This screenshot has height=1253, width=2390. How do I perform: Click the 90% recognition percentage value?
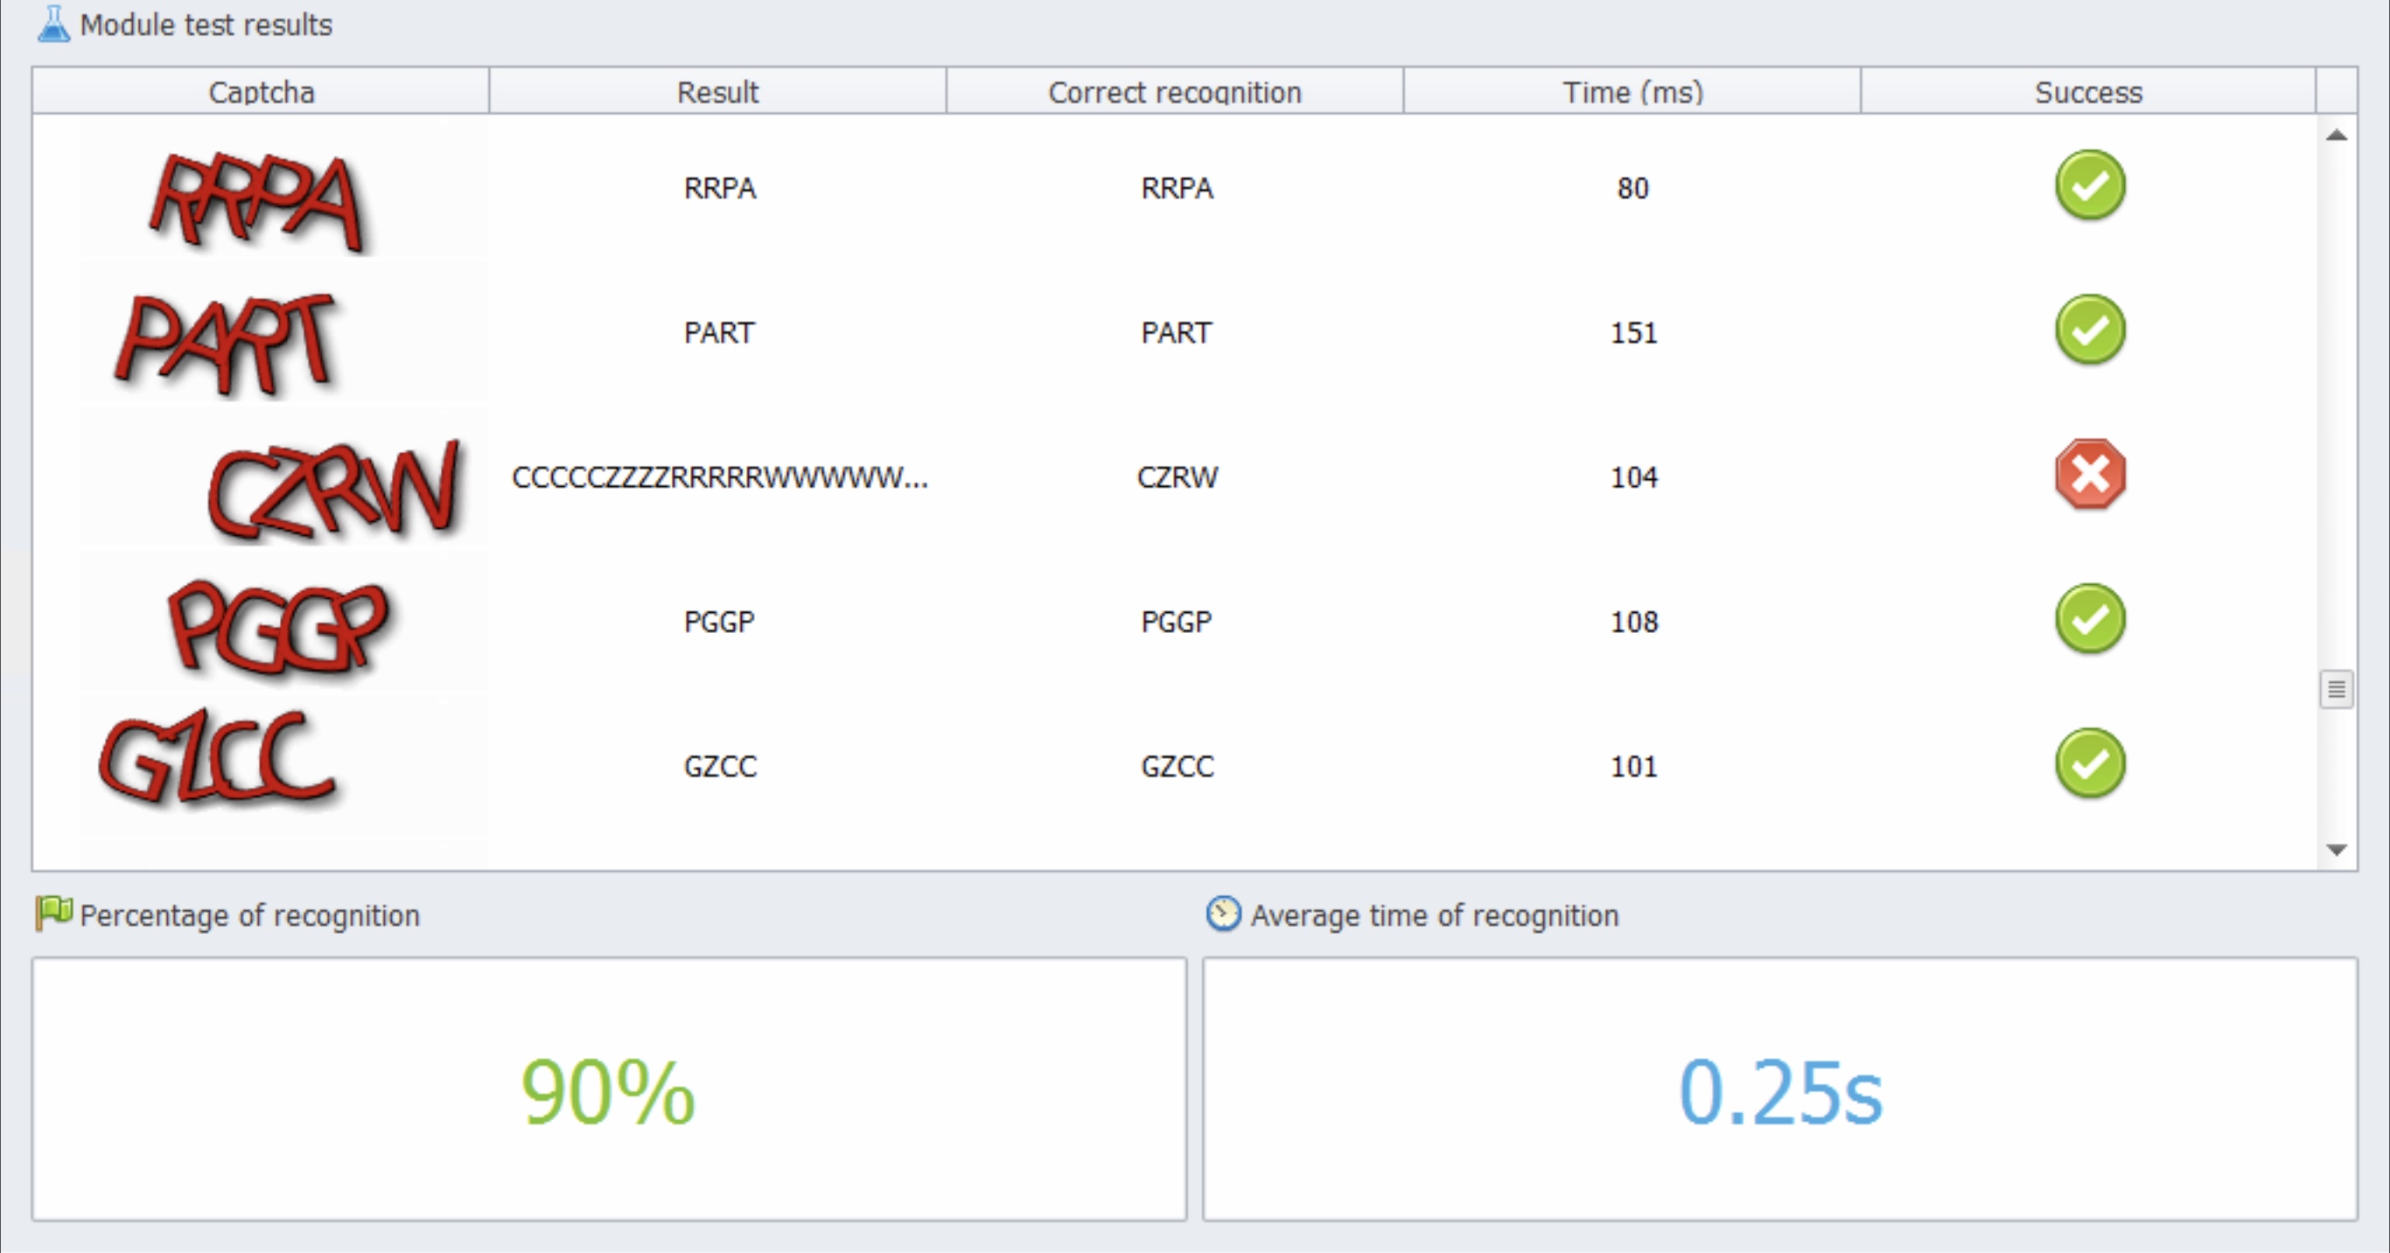(x=608, y=1091)
